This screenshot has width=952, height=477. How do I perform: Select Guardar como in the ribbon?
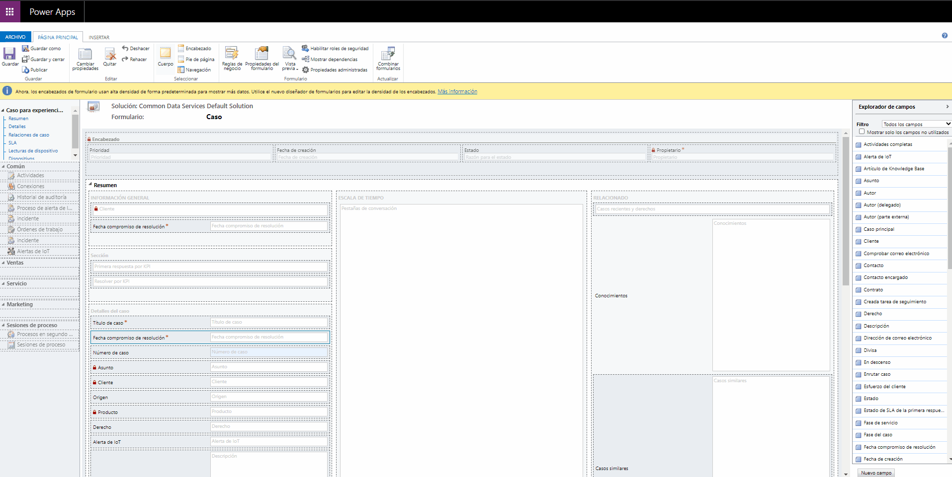click(41, 49)
